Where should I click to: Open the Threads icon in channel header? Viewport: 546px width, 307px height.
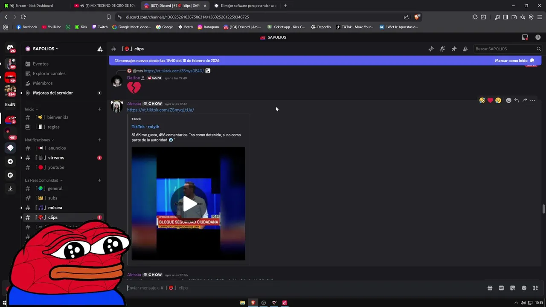(x=431, y=49)
